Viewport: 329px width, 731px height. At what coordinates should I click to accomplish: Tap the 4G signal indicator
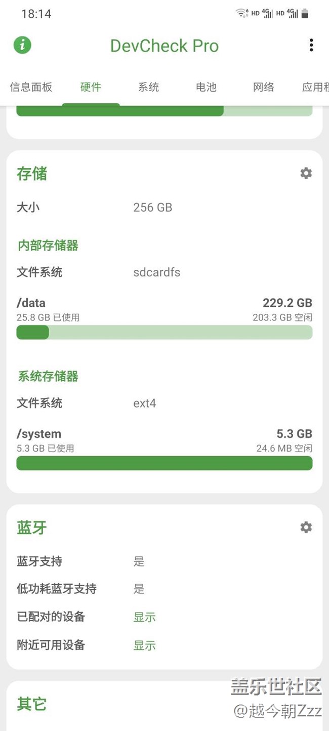tap(267, 13)
